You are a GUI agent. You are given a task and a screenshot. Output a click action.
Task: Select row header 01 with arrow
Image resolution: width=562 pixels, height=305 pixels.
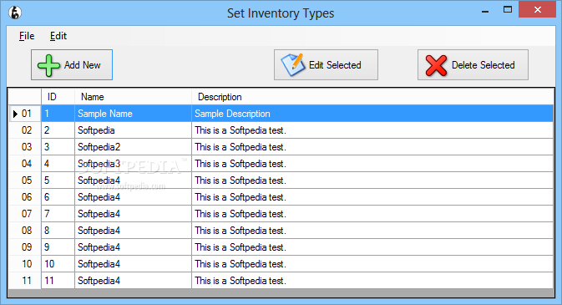[25, 114]
